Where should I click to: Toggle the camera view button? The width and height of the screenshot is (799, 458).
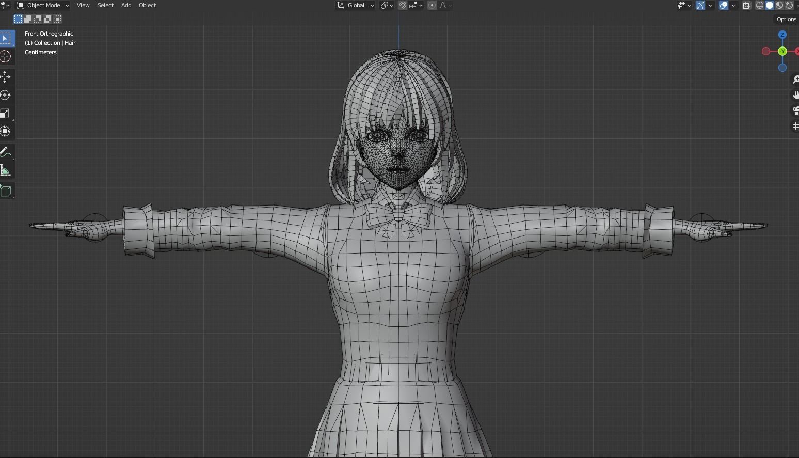click(795, 110)
